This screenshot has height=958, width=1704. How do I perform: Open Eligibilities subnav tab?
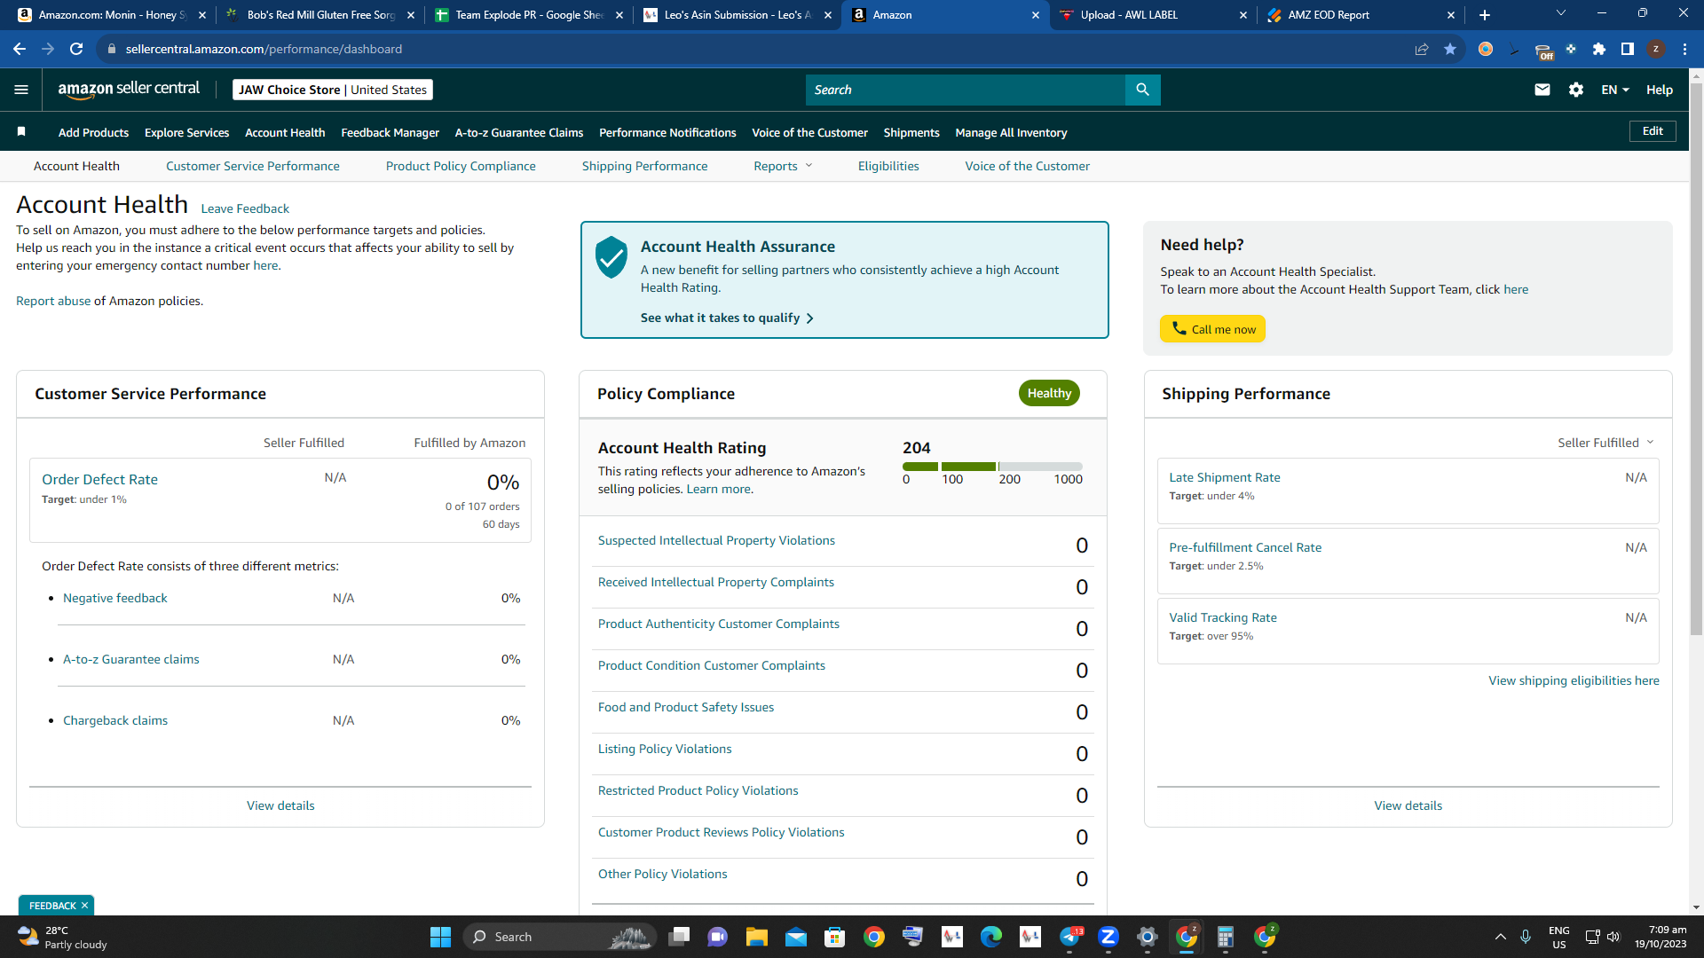888,166
